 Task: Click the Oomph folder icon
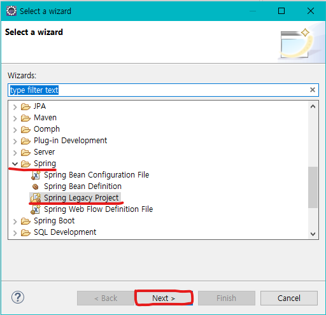[25, 130]
